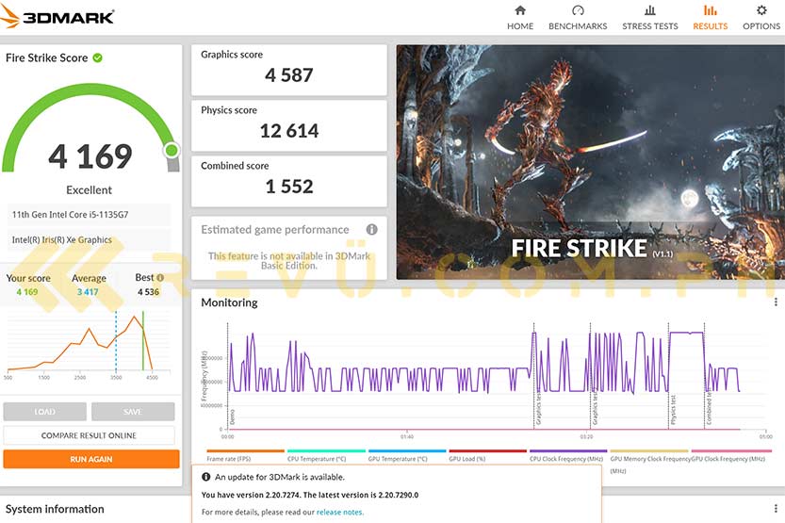Click the Average score value 3 417
Screen dimensions: 785x523
click(88, 292)
